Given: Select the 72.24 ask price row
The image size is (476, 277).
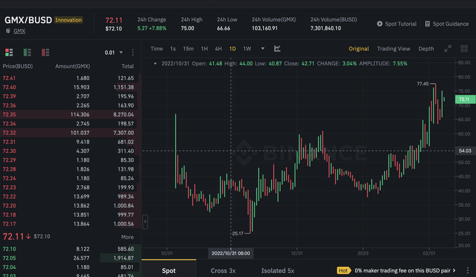Looking at the screenshot, I should coord(71,178).
